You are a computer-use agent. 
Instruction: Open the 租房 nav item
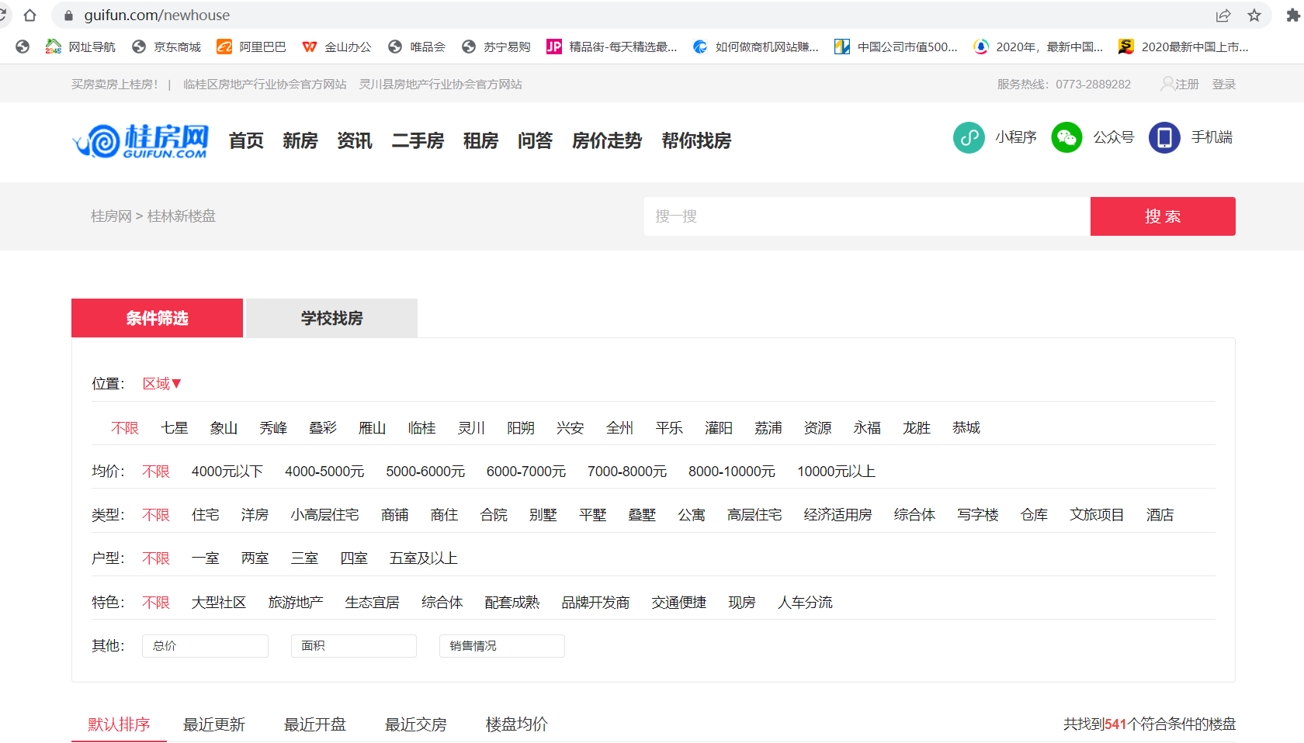click(x=480, y=141)
